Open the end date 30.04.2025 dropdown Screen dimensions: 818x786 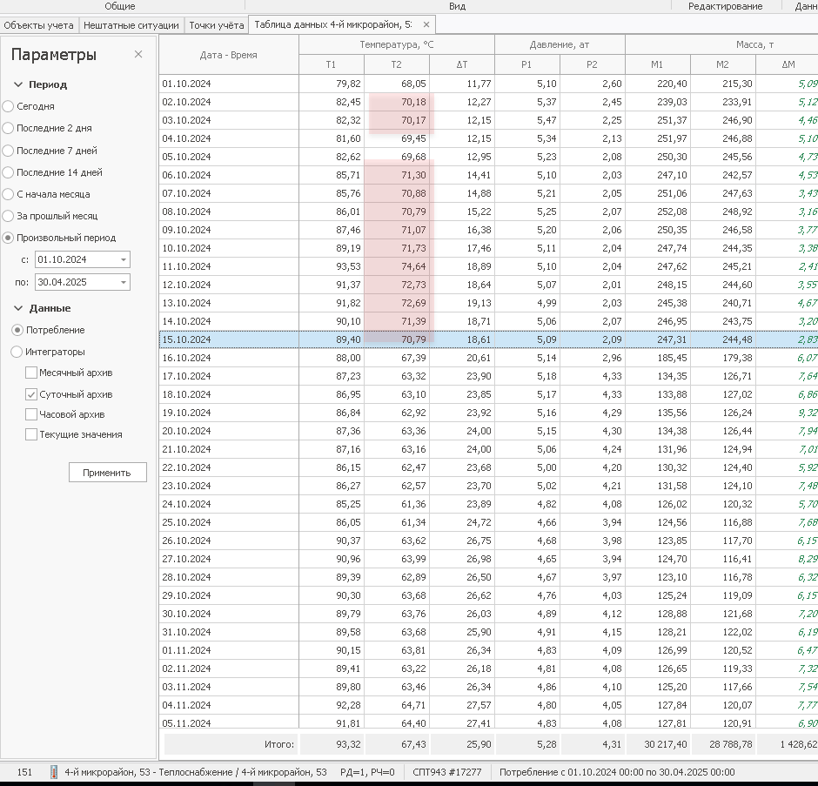click(124, 282)
